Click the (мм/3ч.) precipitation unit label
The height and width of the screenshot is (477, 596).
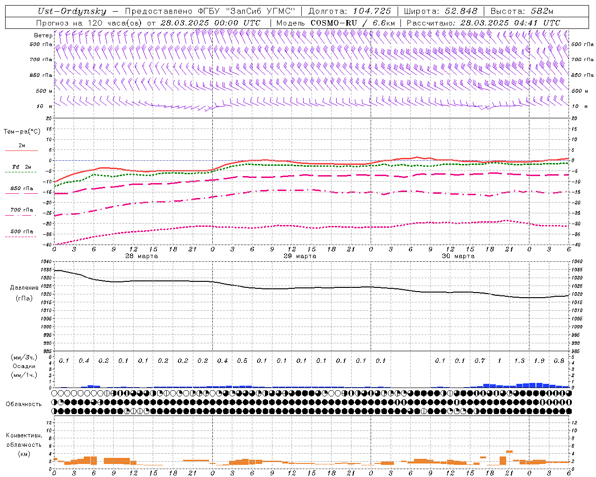tap(24, 357)
